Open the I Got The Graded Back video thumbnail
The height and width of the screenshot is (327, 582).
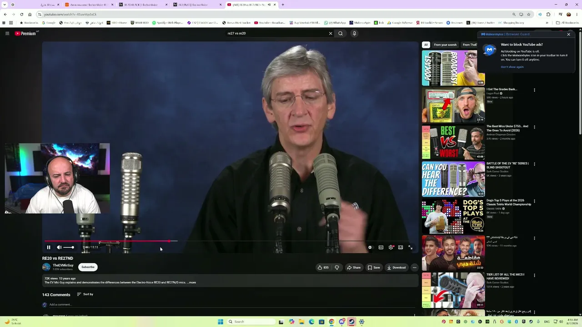click(x=453, y=105)
